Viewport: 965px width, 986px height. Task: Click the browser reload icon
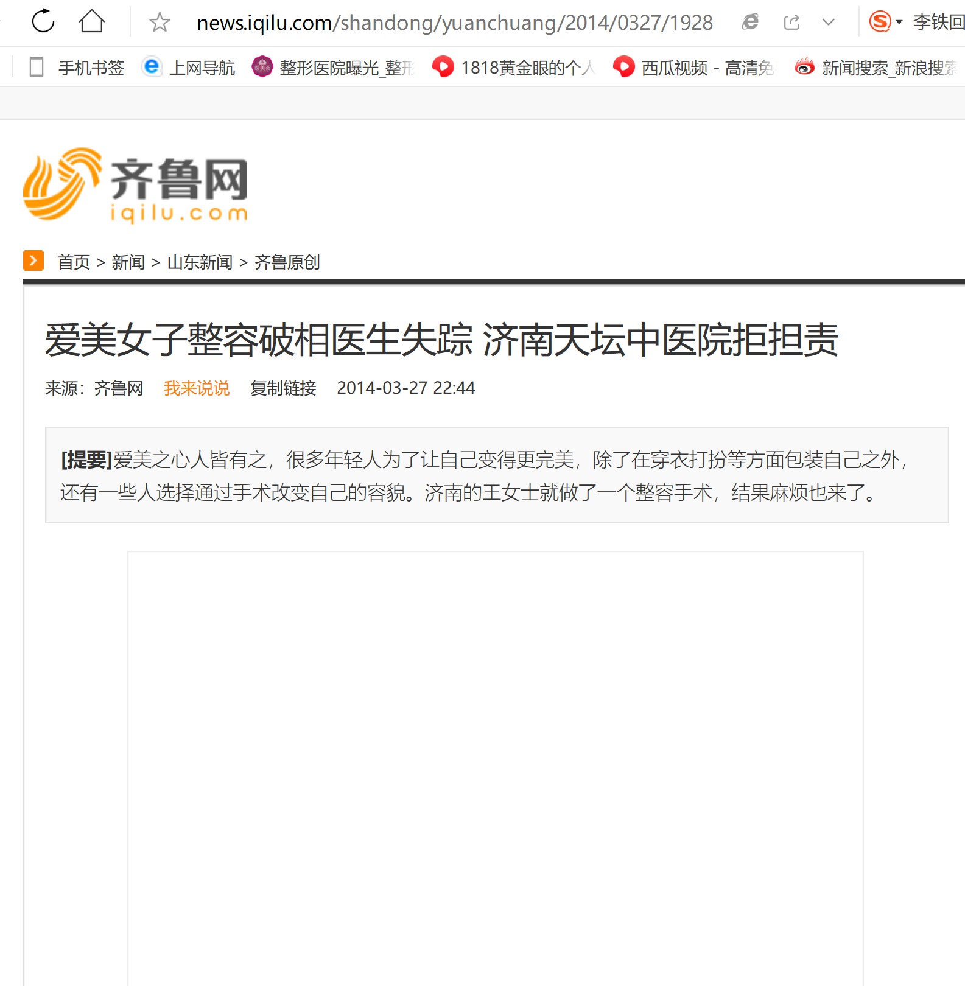coord(43,21)
